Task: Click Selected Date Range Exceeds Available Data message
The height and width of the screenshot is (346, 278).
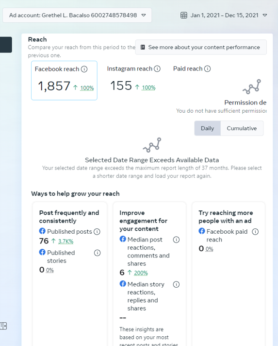Action: coord(152,160)
